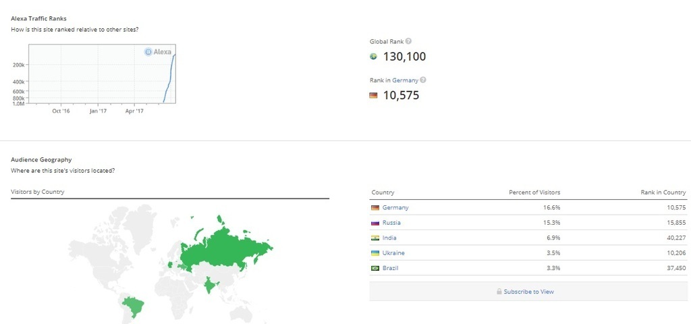Click the Percent of Visitors column header
The height and width of the screenshot is (324, 691).
pyautogui.click(x=534, y=192)
